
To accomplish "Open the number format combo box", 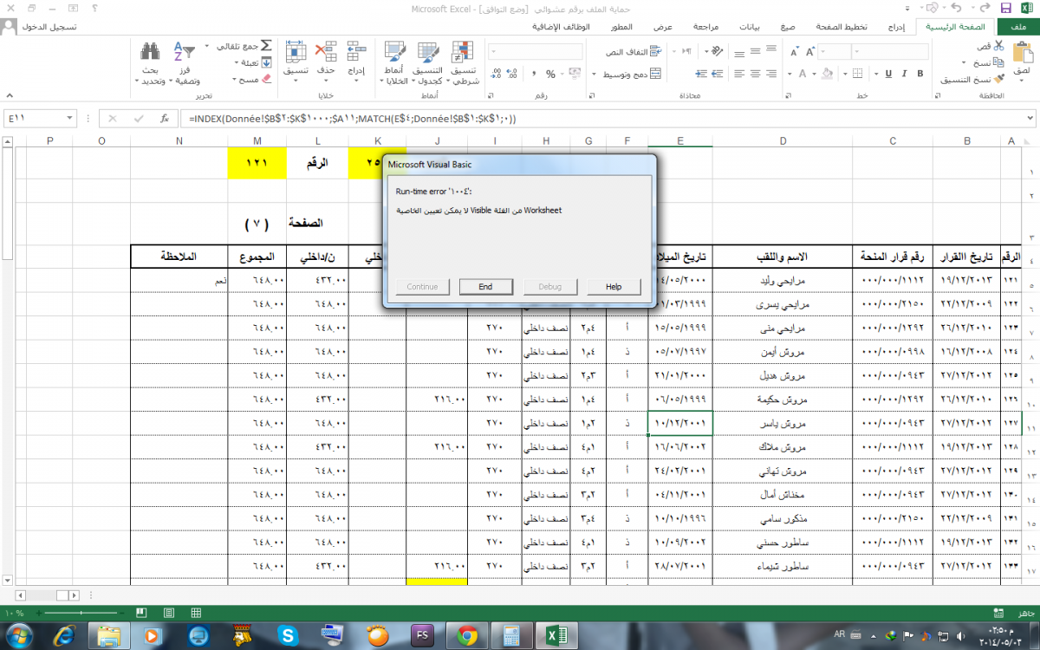I will point(535,52).
